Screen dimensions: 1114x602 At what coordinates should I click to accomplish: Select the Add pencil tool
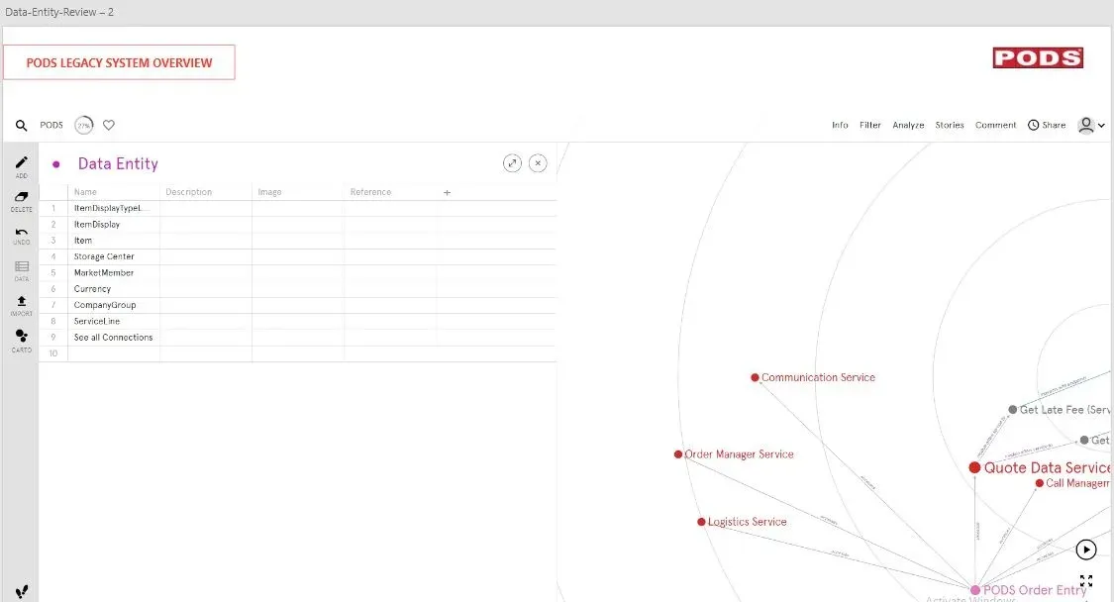21,162
